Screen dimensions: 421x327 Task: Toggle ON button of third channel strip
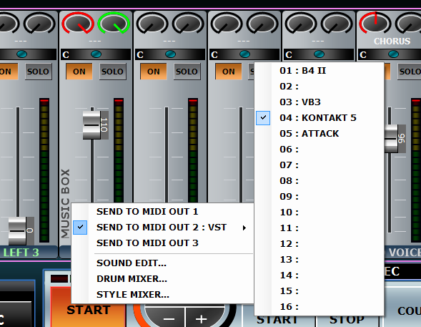[154, 72]
